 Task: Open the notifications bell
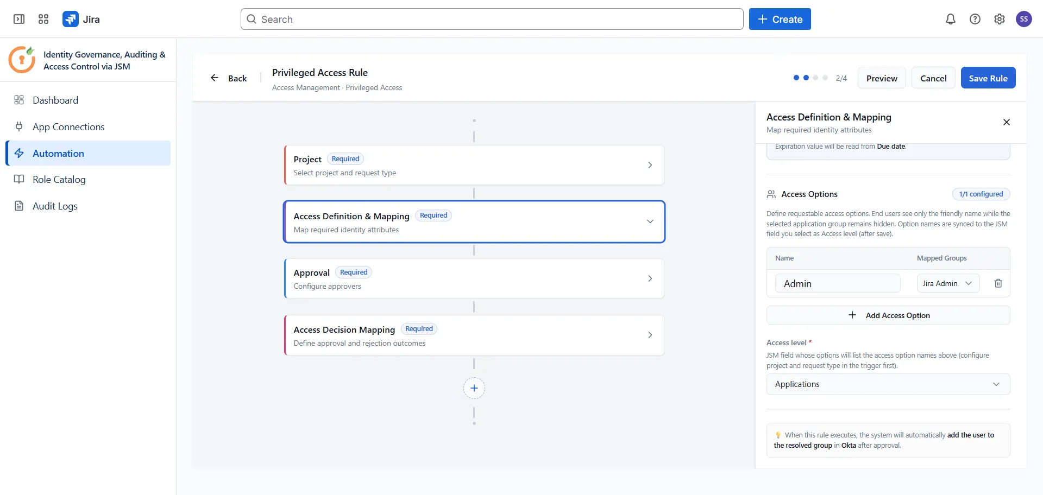point(951,19)
